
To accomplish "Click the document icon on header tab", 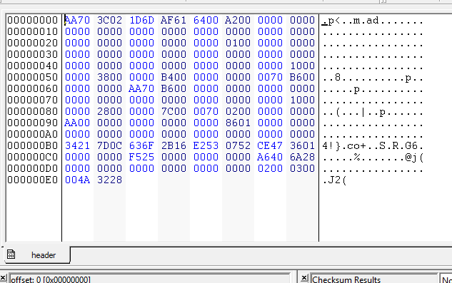I will (x=11, y=254).
